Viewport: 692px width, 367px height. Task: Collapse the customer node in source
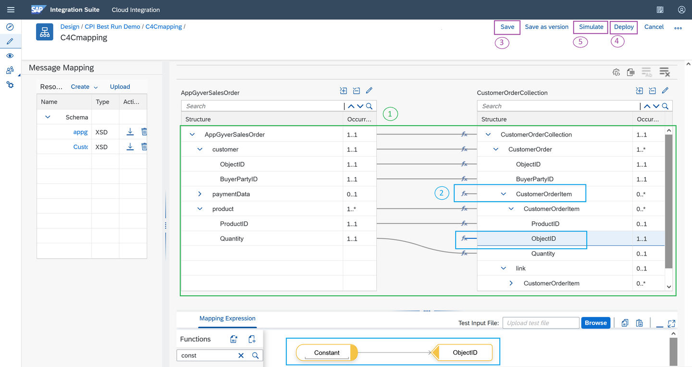200,149
